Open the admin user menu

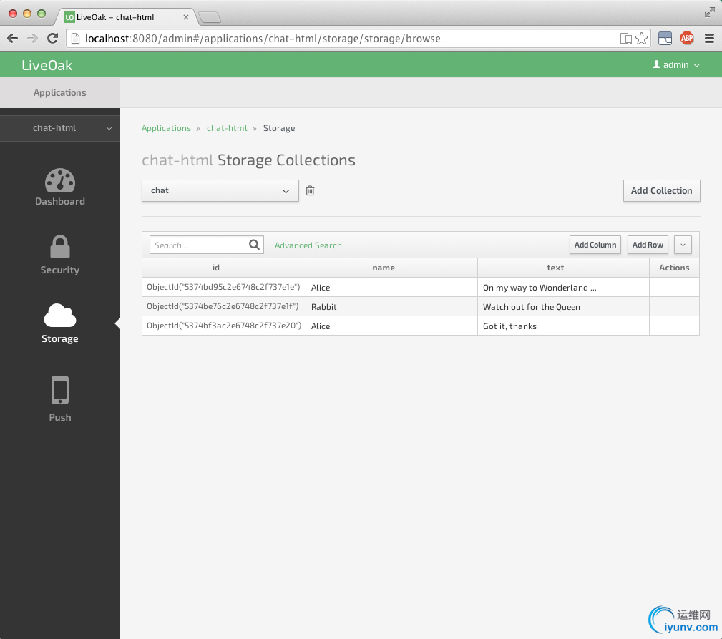point(676,65)
